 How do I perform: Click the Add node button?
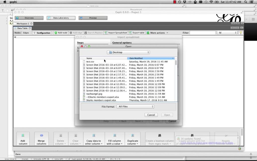[61, 33]
